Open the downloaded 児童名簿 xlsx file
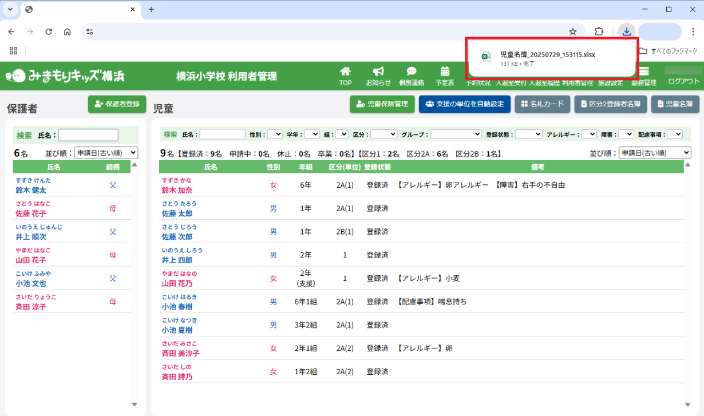704x416 pixels. (547, 55)
